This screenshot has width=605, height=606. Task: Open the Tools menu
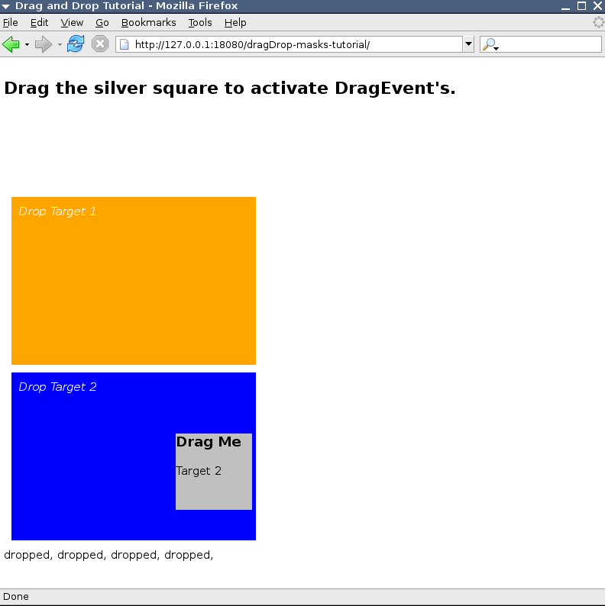[x=200, y=23]
